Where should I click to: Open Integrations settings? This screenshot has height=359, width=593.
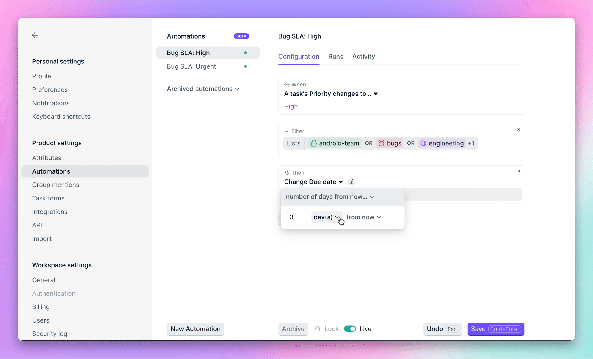point(50,212)
